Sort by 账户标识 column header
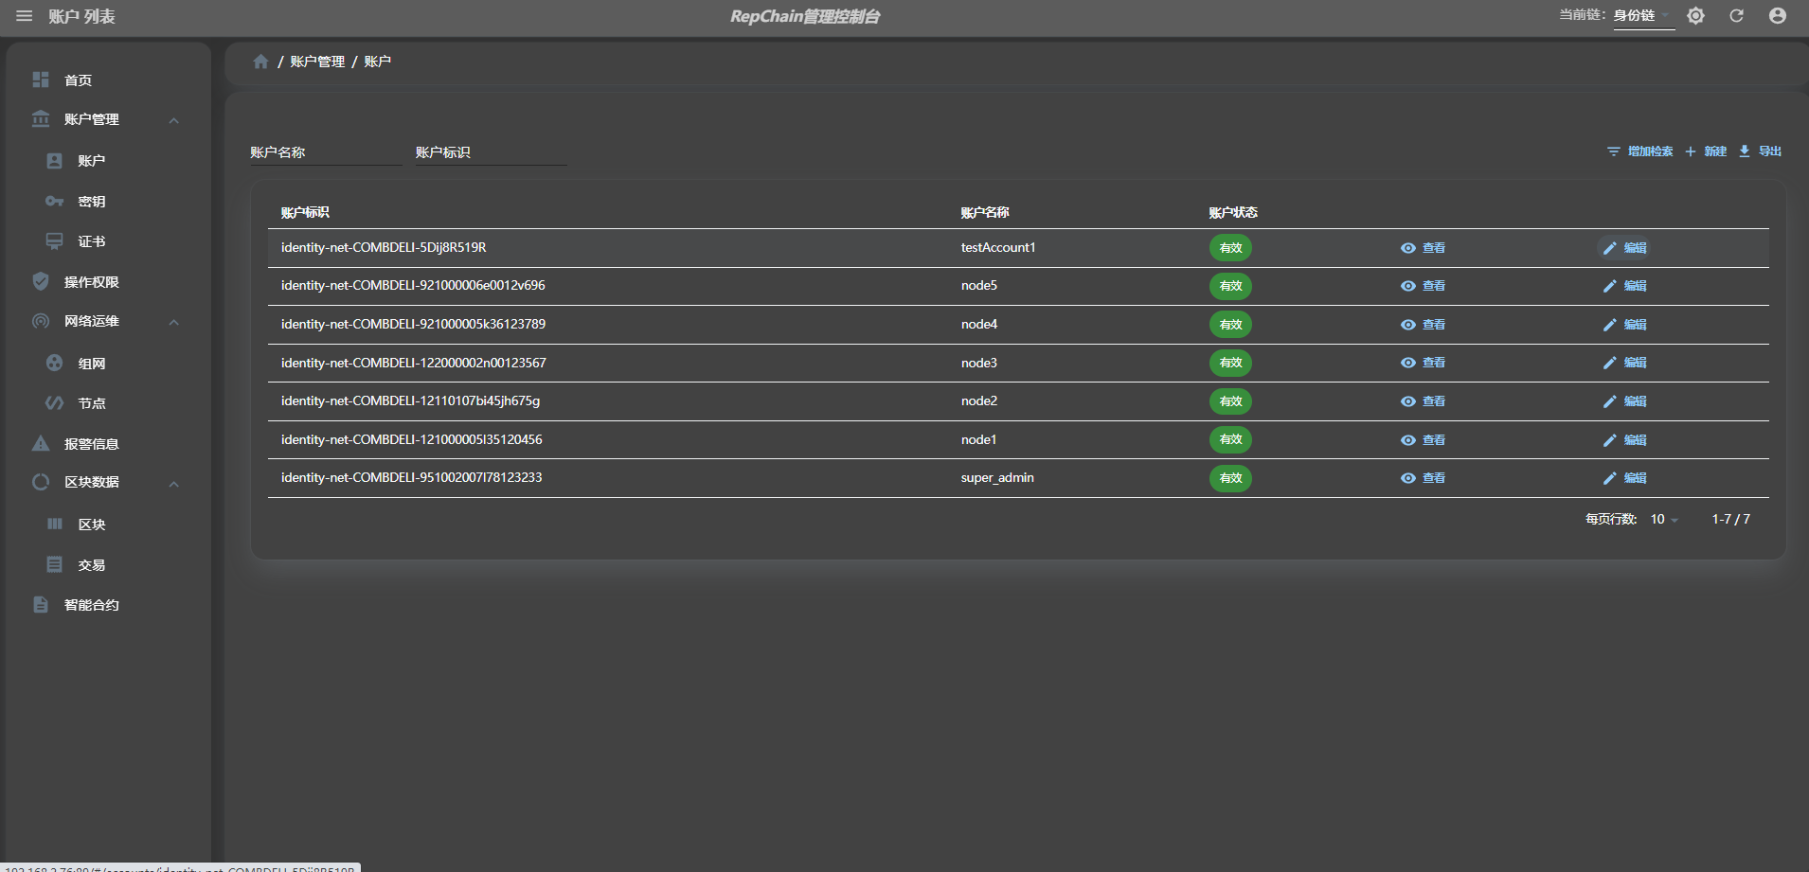 tap(305, 212)
